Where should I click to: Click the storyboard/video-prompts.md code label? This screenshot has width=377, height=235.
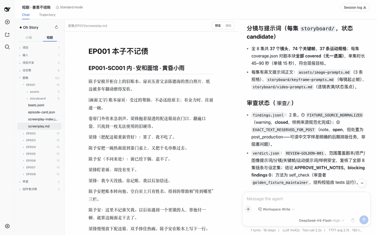coord(282,87)
